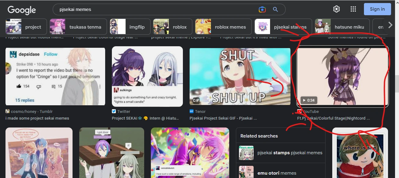Open the YouTube source link

point(308,111)
